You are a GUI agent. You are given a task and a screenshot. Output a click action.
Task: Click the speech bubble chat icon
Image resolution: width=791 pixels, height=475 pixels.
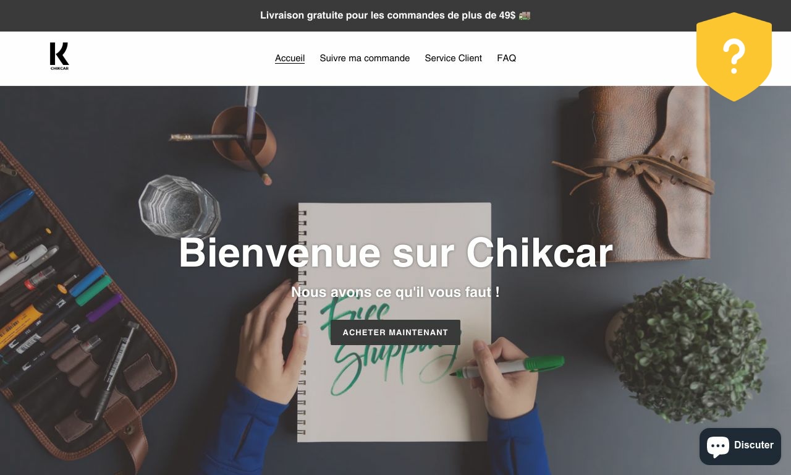pyautogui.click(x=718, y=446)
